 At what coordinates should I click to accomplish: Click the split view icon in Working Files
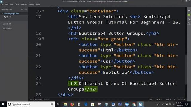[x=26, y=10]
